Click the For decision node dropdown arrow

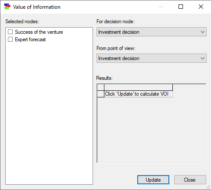[203, 32]
